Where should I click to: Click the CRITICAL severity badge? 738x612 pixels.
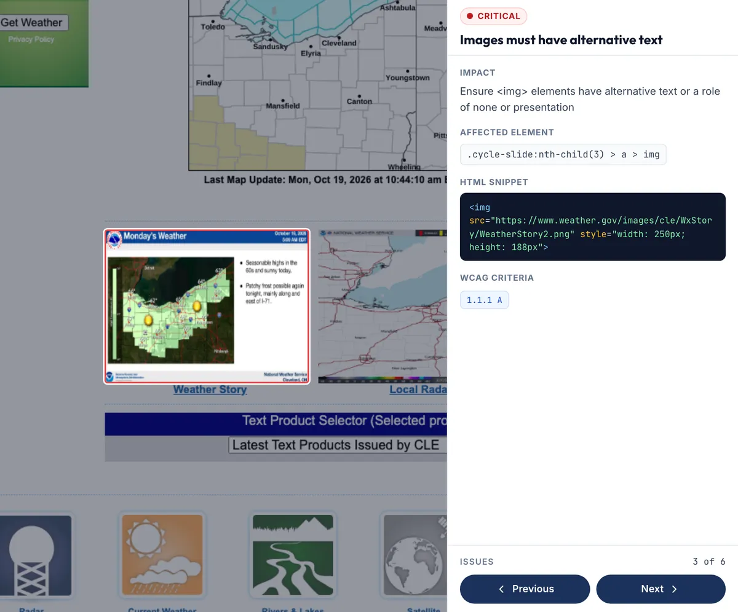(493, 16)
